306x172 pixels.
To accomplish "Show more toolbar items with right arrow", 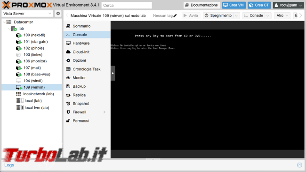I will [300, 15].
